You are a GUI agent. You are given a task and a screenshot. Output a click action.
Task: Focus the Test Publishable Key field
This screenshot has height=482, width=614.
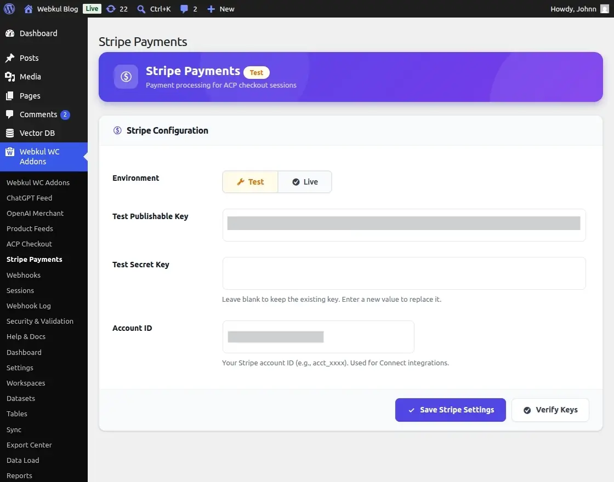tap(404, 225)
